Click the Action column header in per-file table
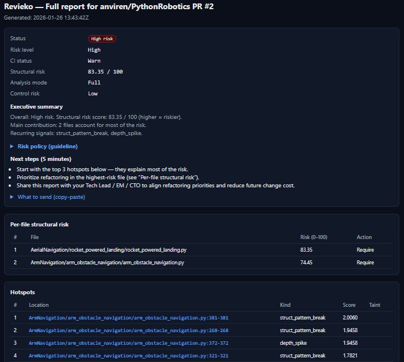This screenshot has height=362, width=404. pos(364,237)
